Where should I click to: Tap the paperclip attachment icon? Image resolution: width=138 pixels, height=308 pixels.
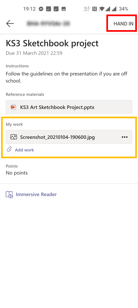[x=9, y=149]
